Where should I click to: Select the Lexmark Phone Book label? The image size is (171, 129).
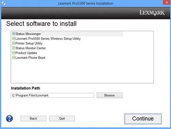click(30, 58)
